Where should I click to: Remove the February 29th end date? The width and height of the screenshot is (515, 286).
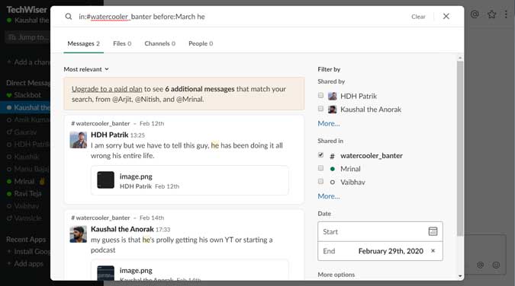433,251
